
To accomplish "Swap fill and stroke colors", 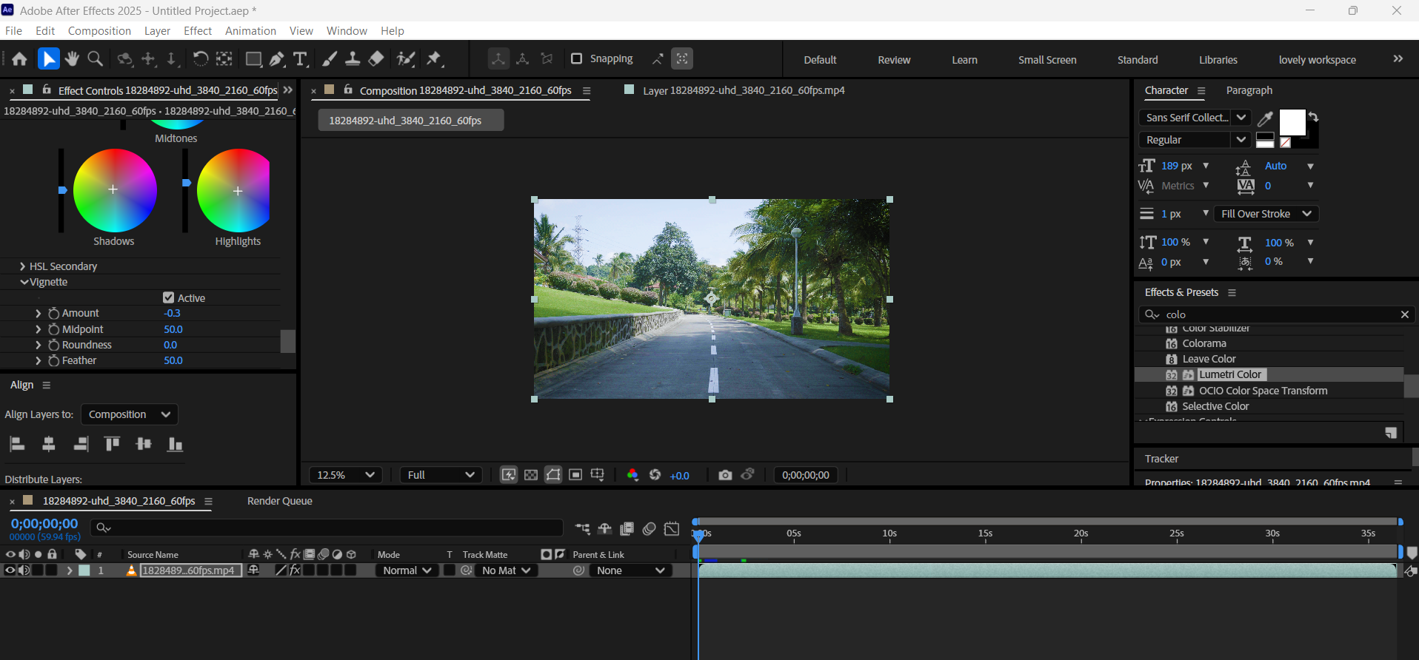I will coord(1313,116).
